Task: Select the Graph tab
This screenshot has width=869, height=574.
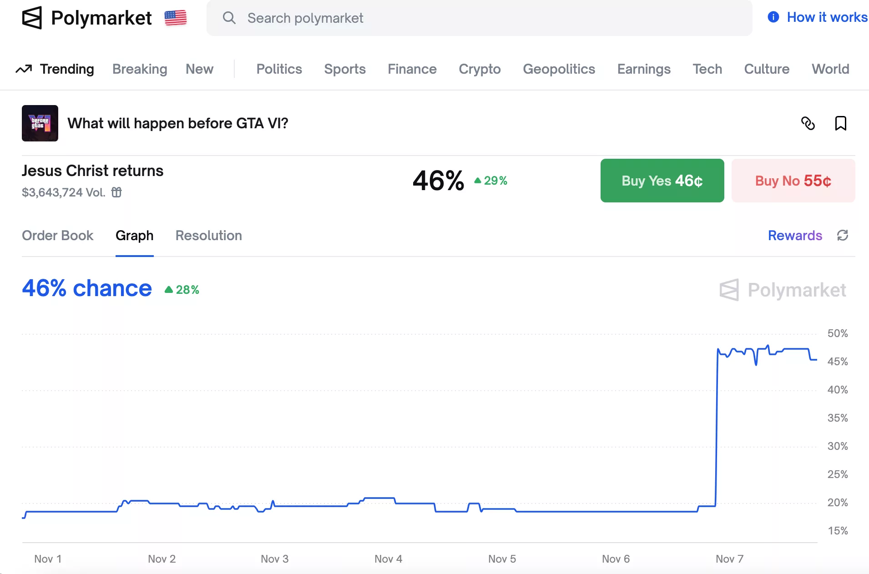Action: click(x=134, y=236)
